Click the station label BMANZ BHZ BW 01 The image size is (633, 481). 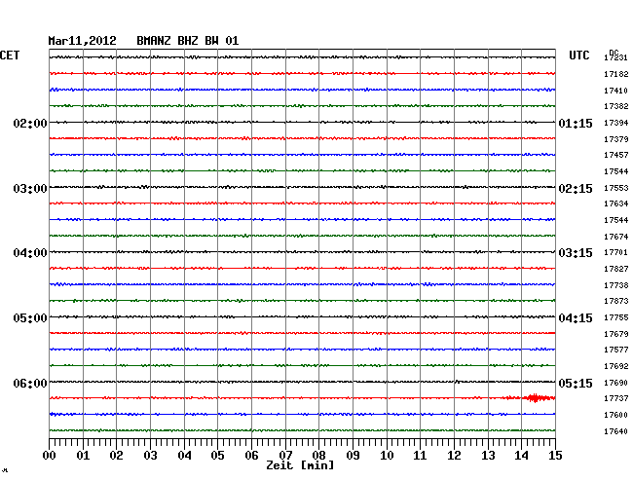tap(188, 41)
